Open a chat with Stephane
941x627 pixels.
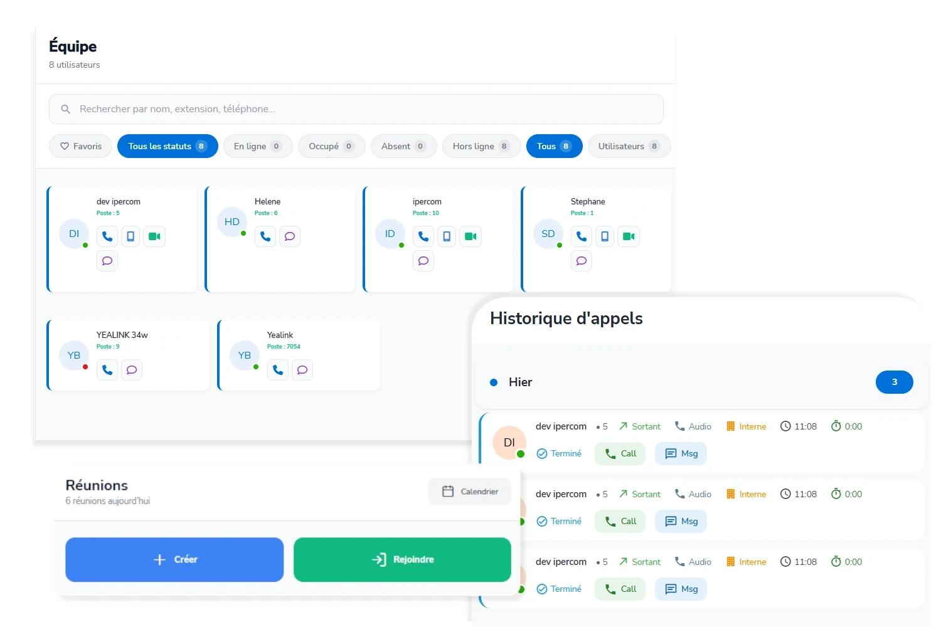tap(581, 261)
